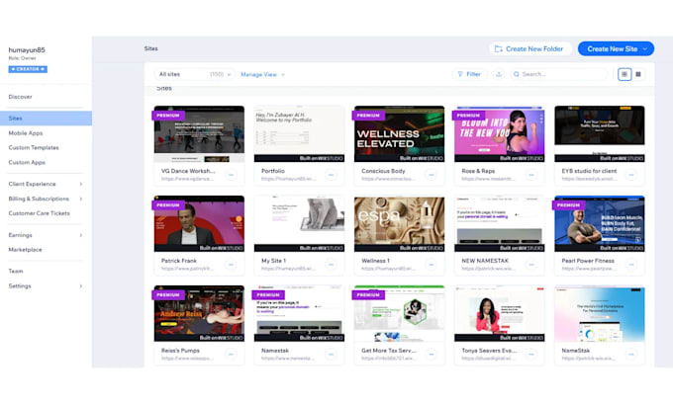Click the CREATOR badge

(x=28, y=69)
